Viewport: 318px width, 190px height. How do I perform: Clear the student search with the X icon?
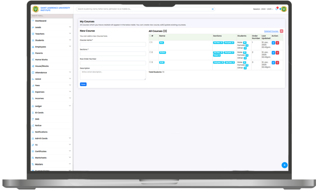point(213,9)
